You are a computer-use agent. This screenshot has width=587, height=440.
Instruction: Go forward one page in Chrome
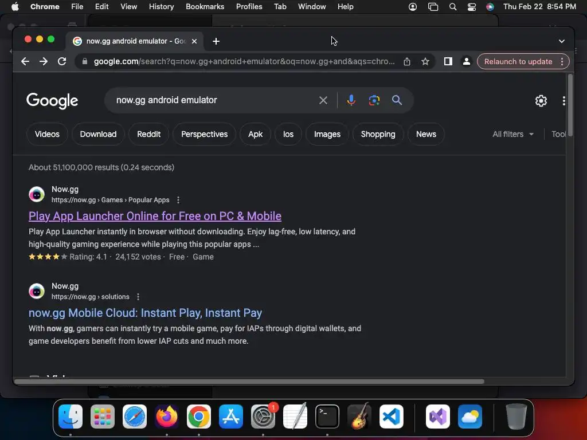[44, 61]
